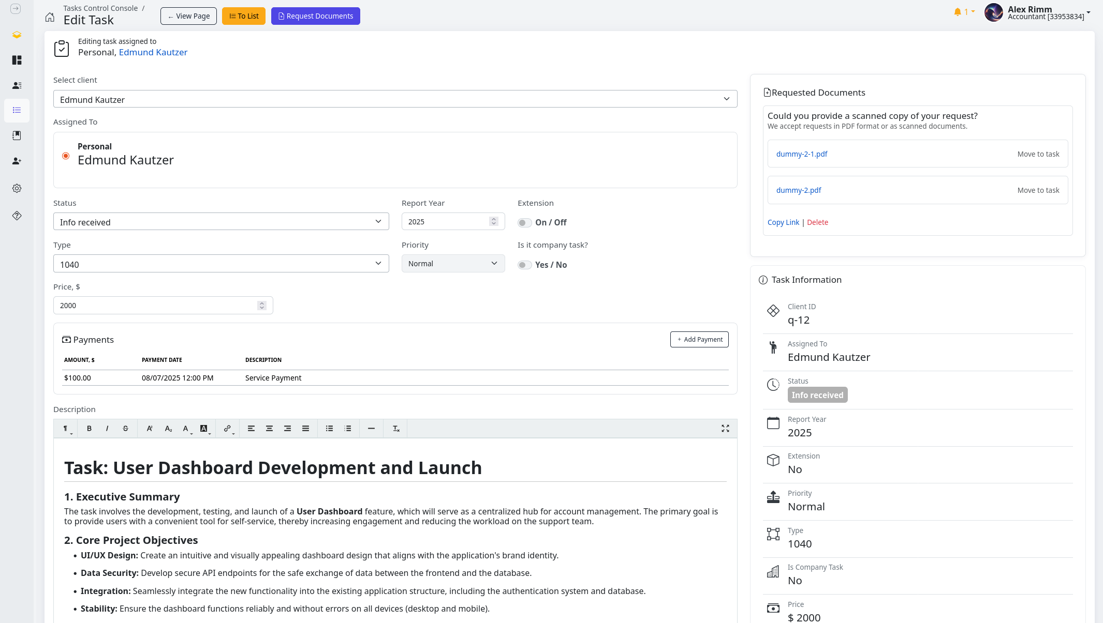
Task: Open notifications bell in top bar
Action: pyautogui.click(x=958, y=12)
